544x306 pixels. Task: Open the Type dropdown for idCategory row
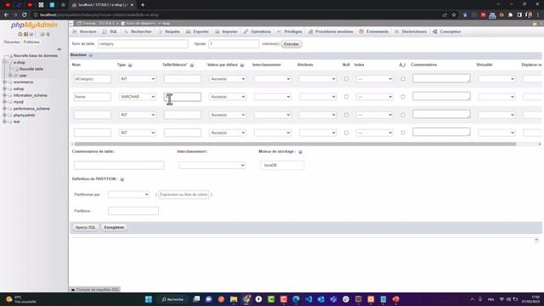137,79
